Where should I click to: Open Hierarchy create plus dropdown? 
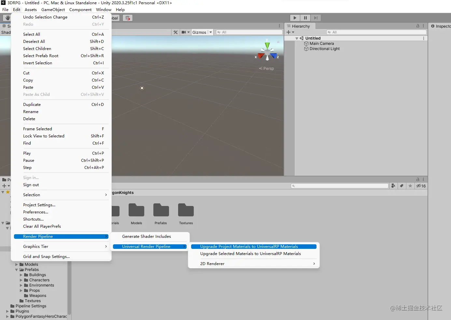pos(290,32)
